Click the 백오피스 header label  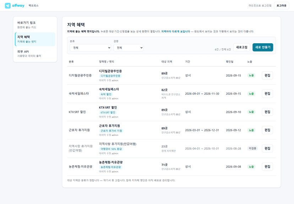[34, 6]
